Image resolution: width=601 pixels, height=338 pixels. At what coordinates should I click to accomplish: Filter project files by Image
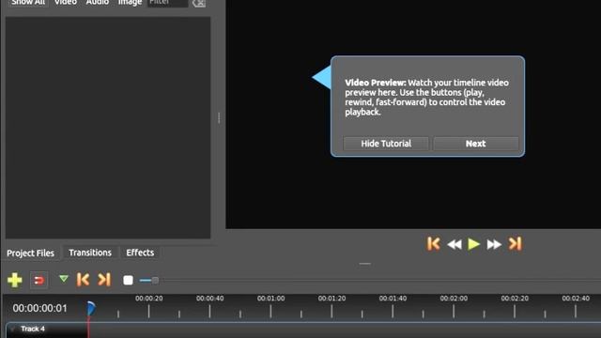pos(130,3)
